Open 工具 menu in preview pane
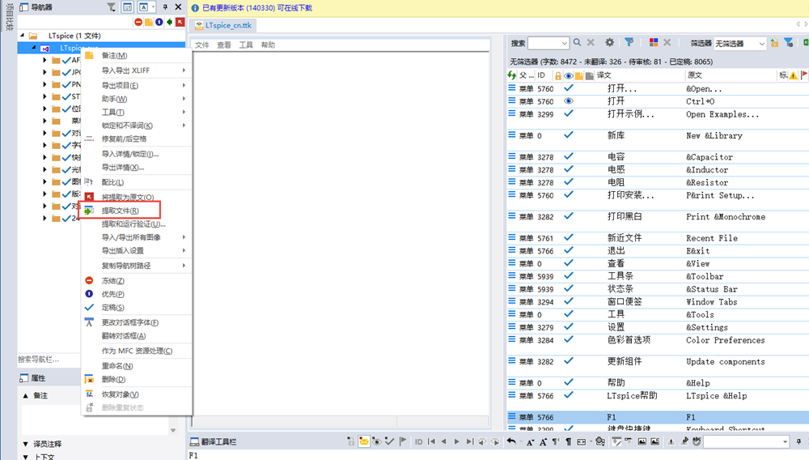 (x=246, y=45)
